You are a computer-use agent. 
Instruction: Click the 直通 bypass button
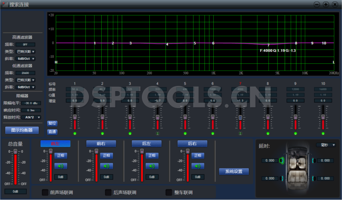pos(52,132)
